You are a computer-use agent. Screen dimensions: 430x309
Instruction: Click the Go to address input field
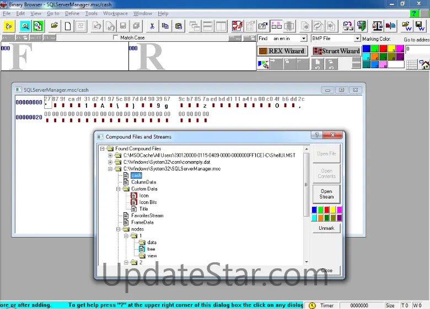click(418, 49)
